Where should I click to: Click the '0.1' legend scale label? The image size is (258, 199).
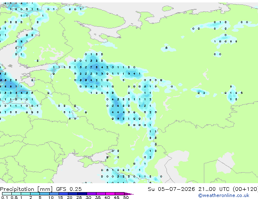[4, 197]
